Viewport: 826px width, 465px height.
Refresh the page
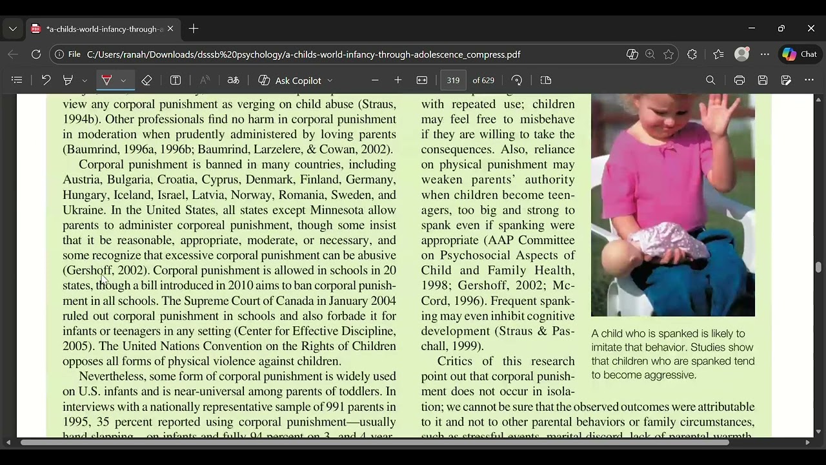point(36,54)
